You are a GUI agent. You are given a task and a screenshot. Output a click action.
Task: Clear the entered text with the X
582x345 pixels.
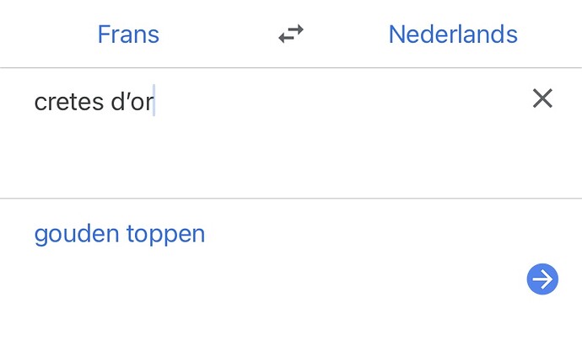coord(542,98)
